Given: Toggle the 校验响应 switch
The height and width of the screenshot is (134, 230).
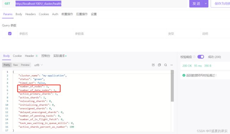Looking at the screenshot, I should 201,57.
